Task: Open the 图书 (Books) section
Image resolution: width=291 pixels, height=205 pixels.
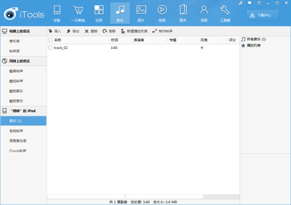Action: (183, 13)
